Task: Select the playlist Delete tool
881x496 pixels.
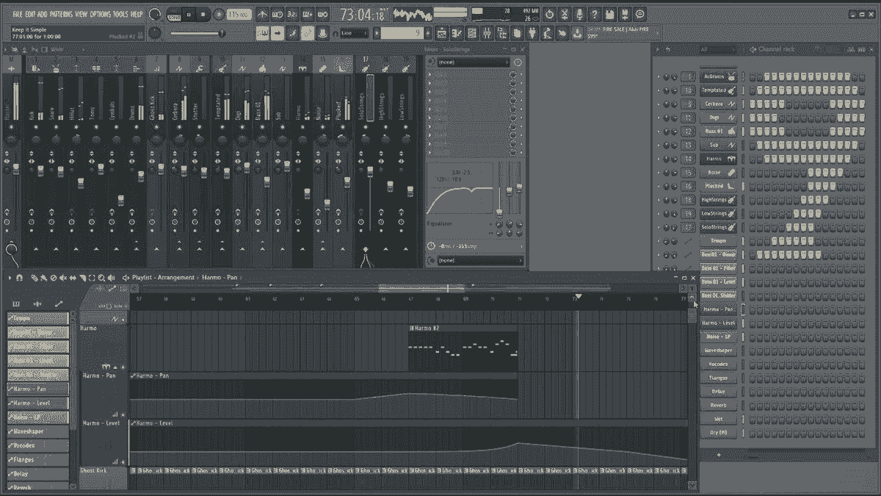Action: point(54,277)
